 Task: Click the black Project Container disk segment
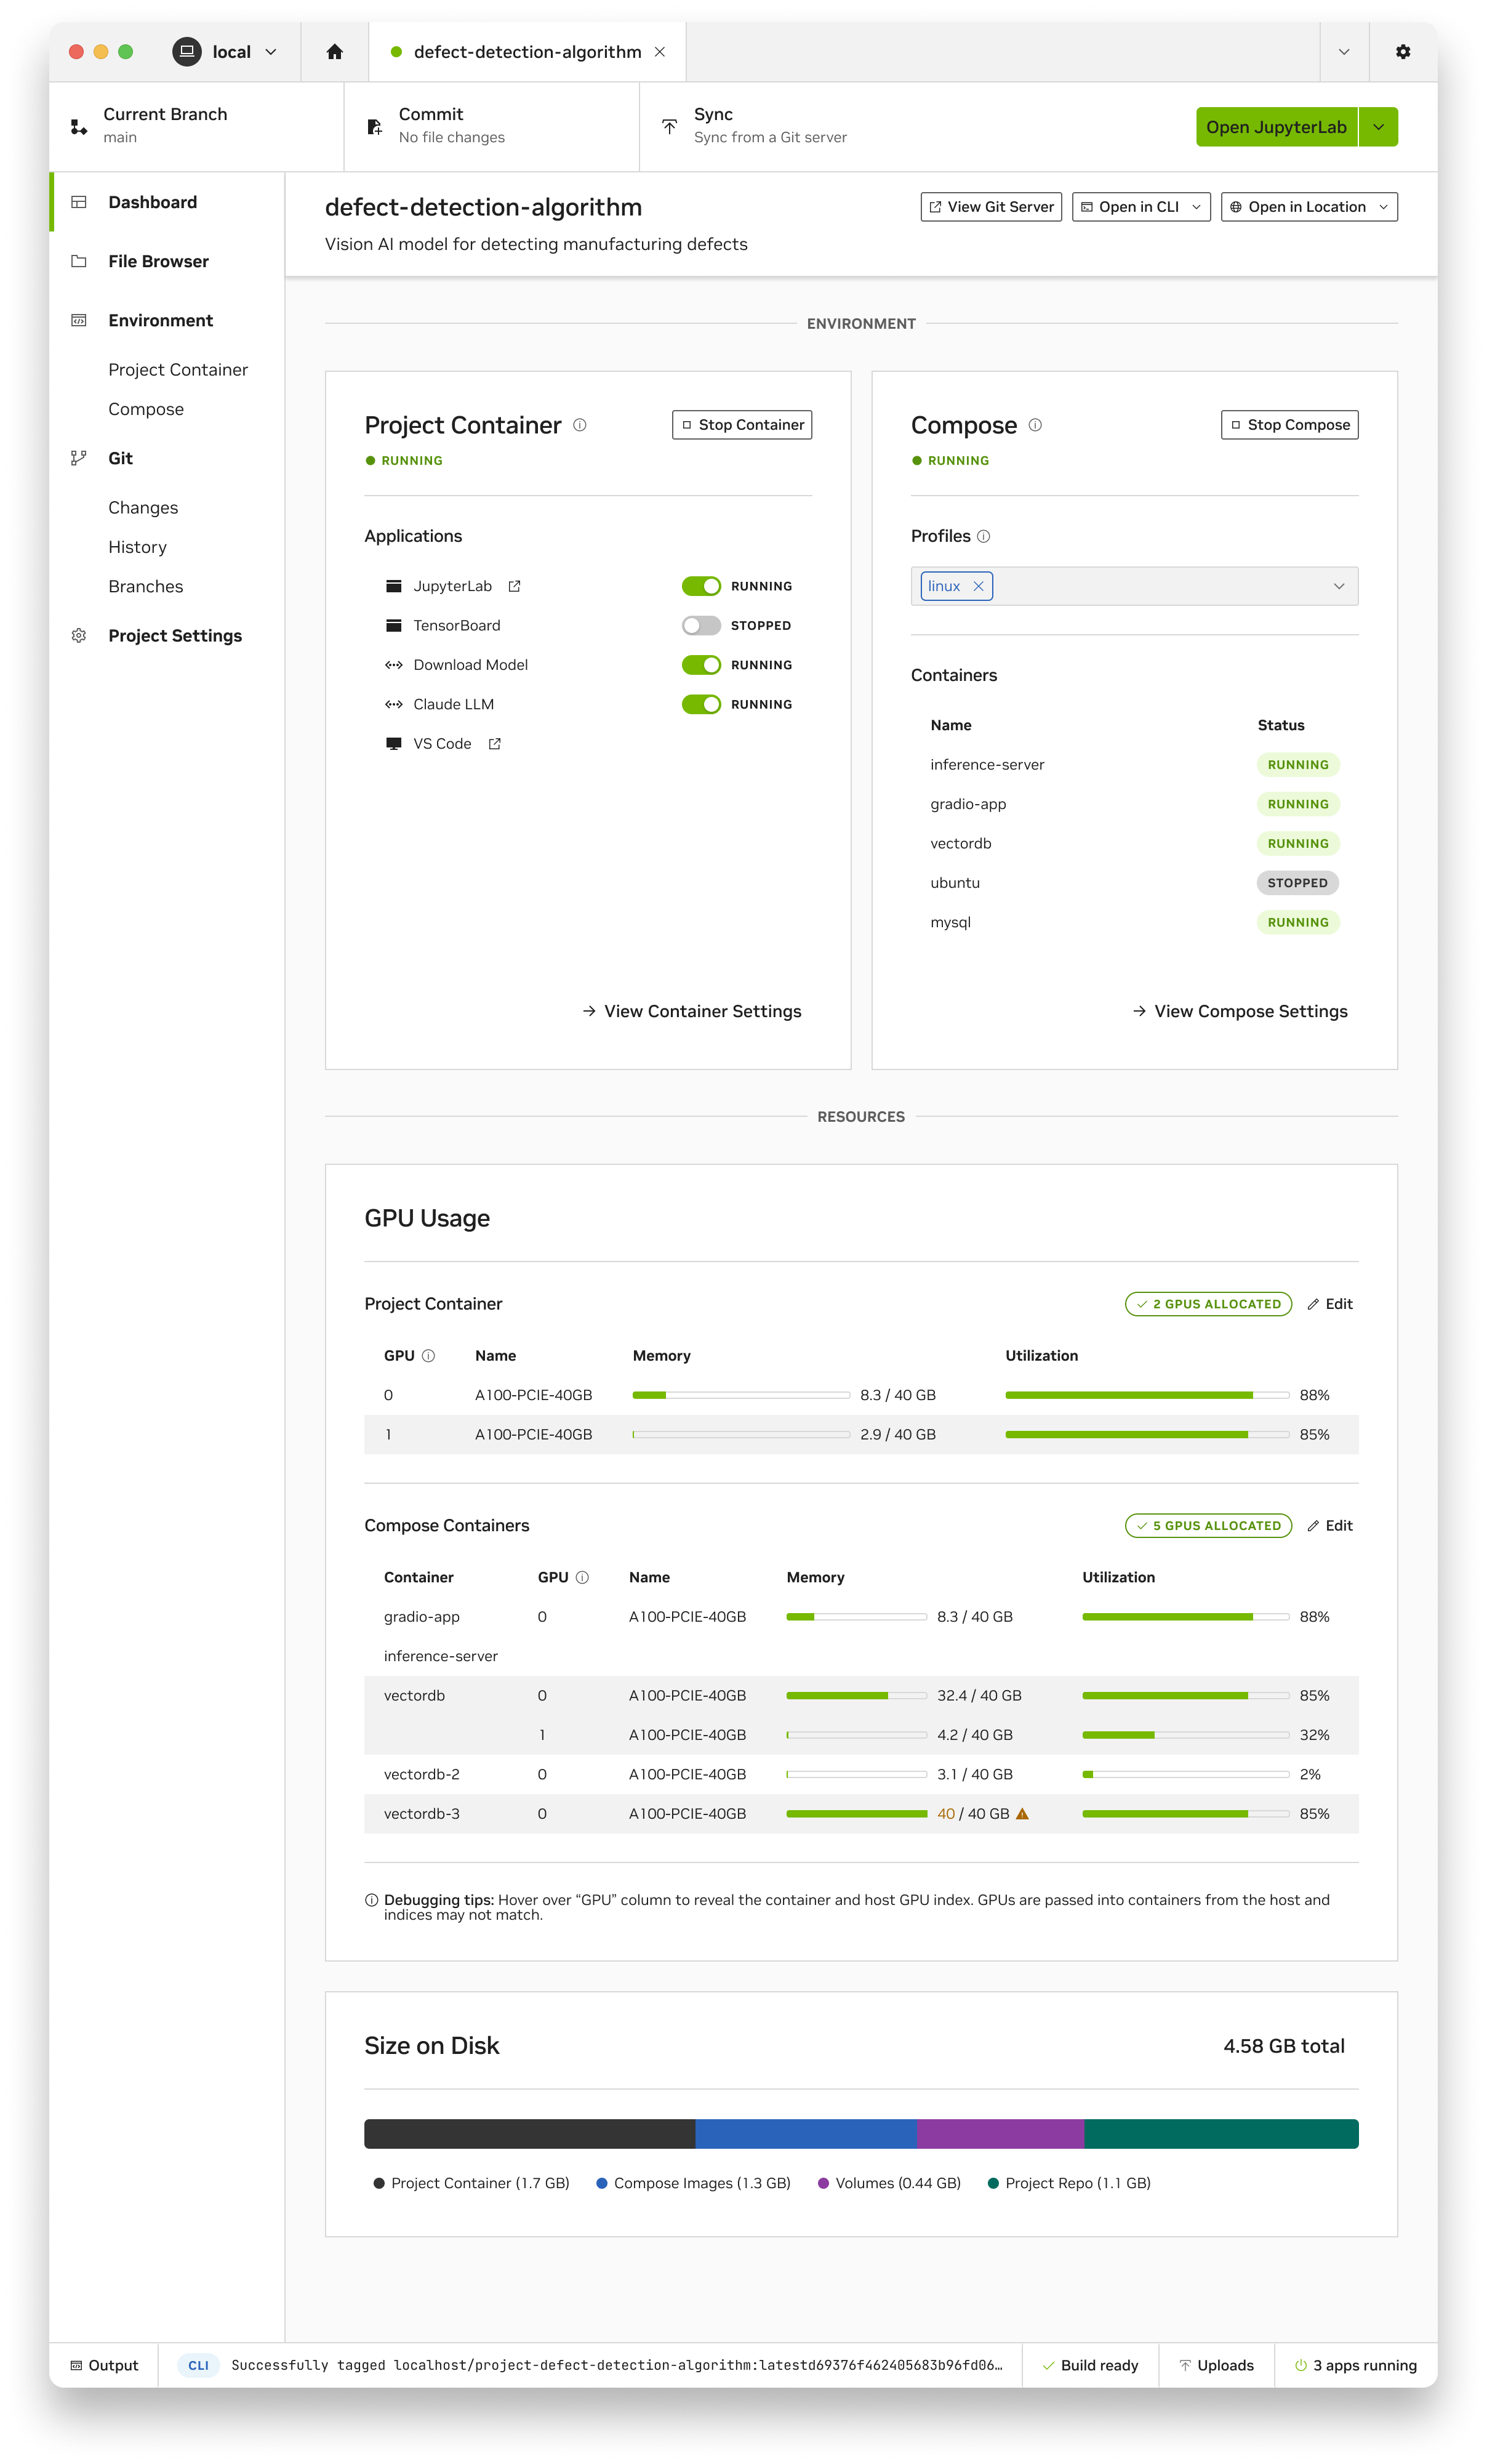click(530, 2133)
